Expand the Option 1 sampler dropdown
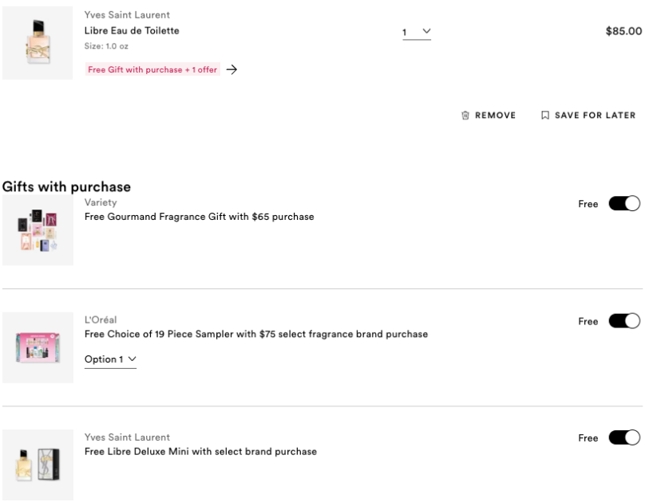This screenshot has height=502, width=661. click(110, 359)
